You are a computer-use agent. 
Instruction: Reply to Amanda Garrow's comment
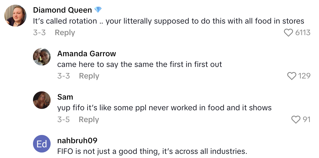89,76
